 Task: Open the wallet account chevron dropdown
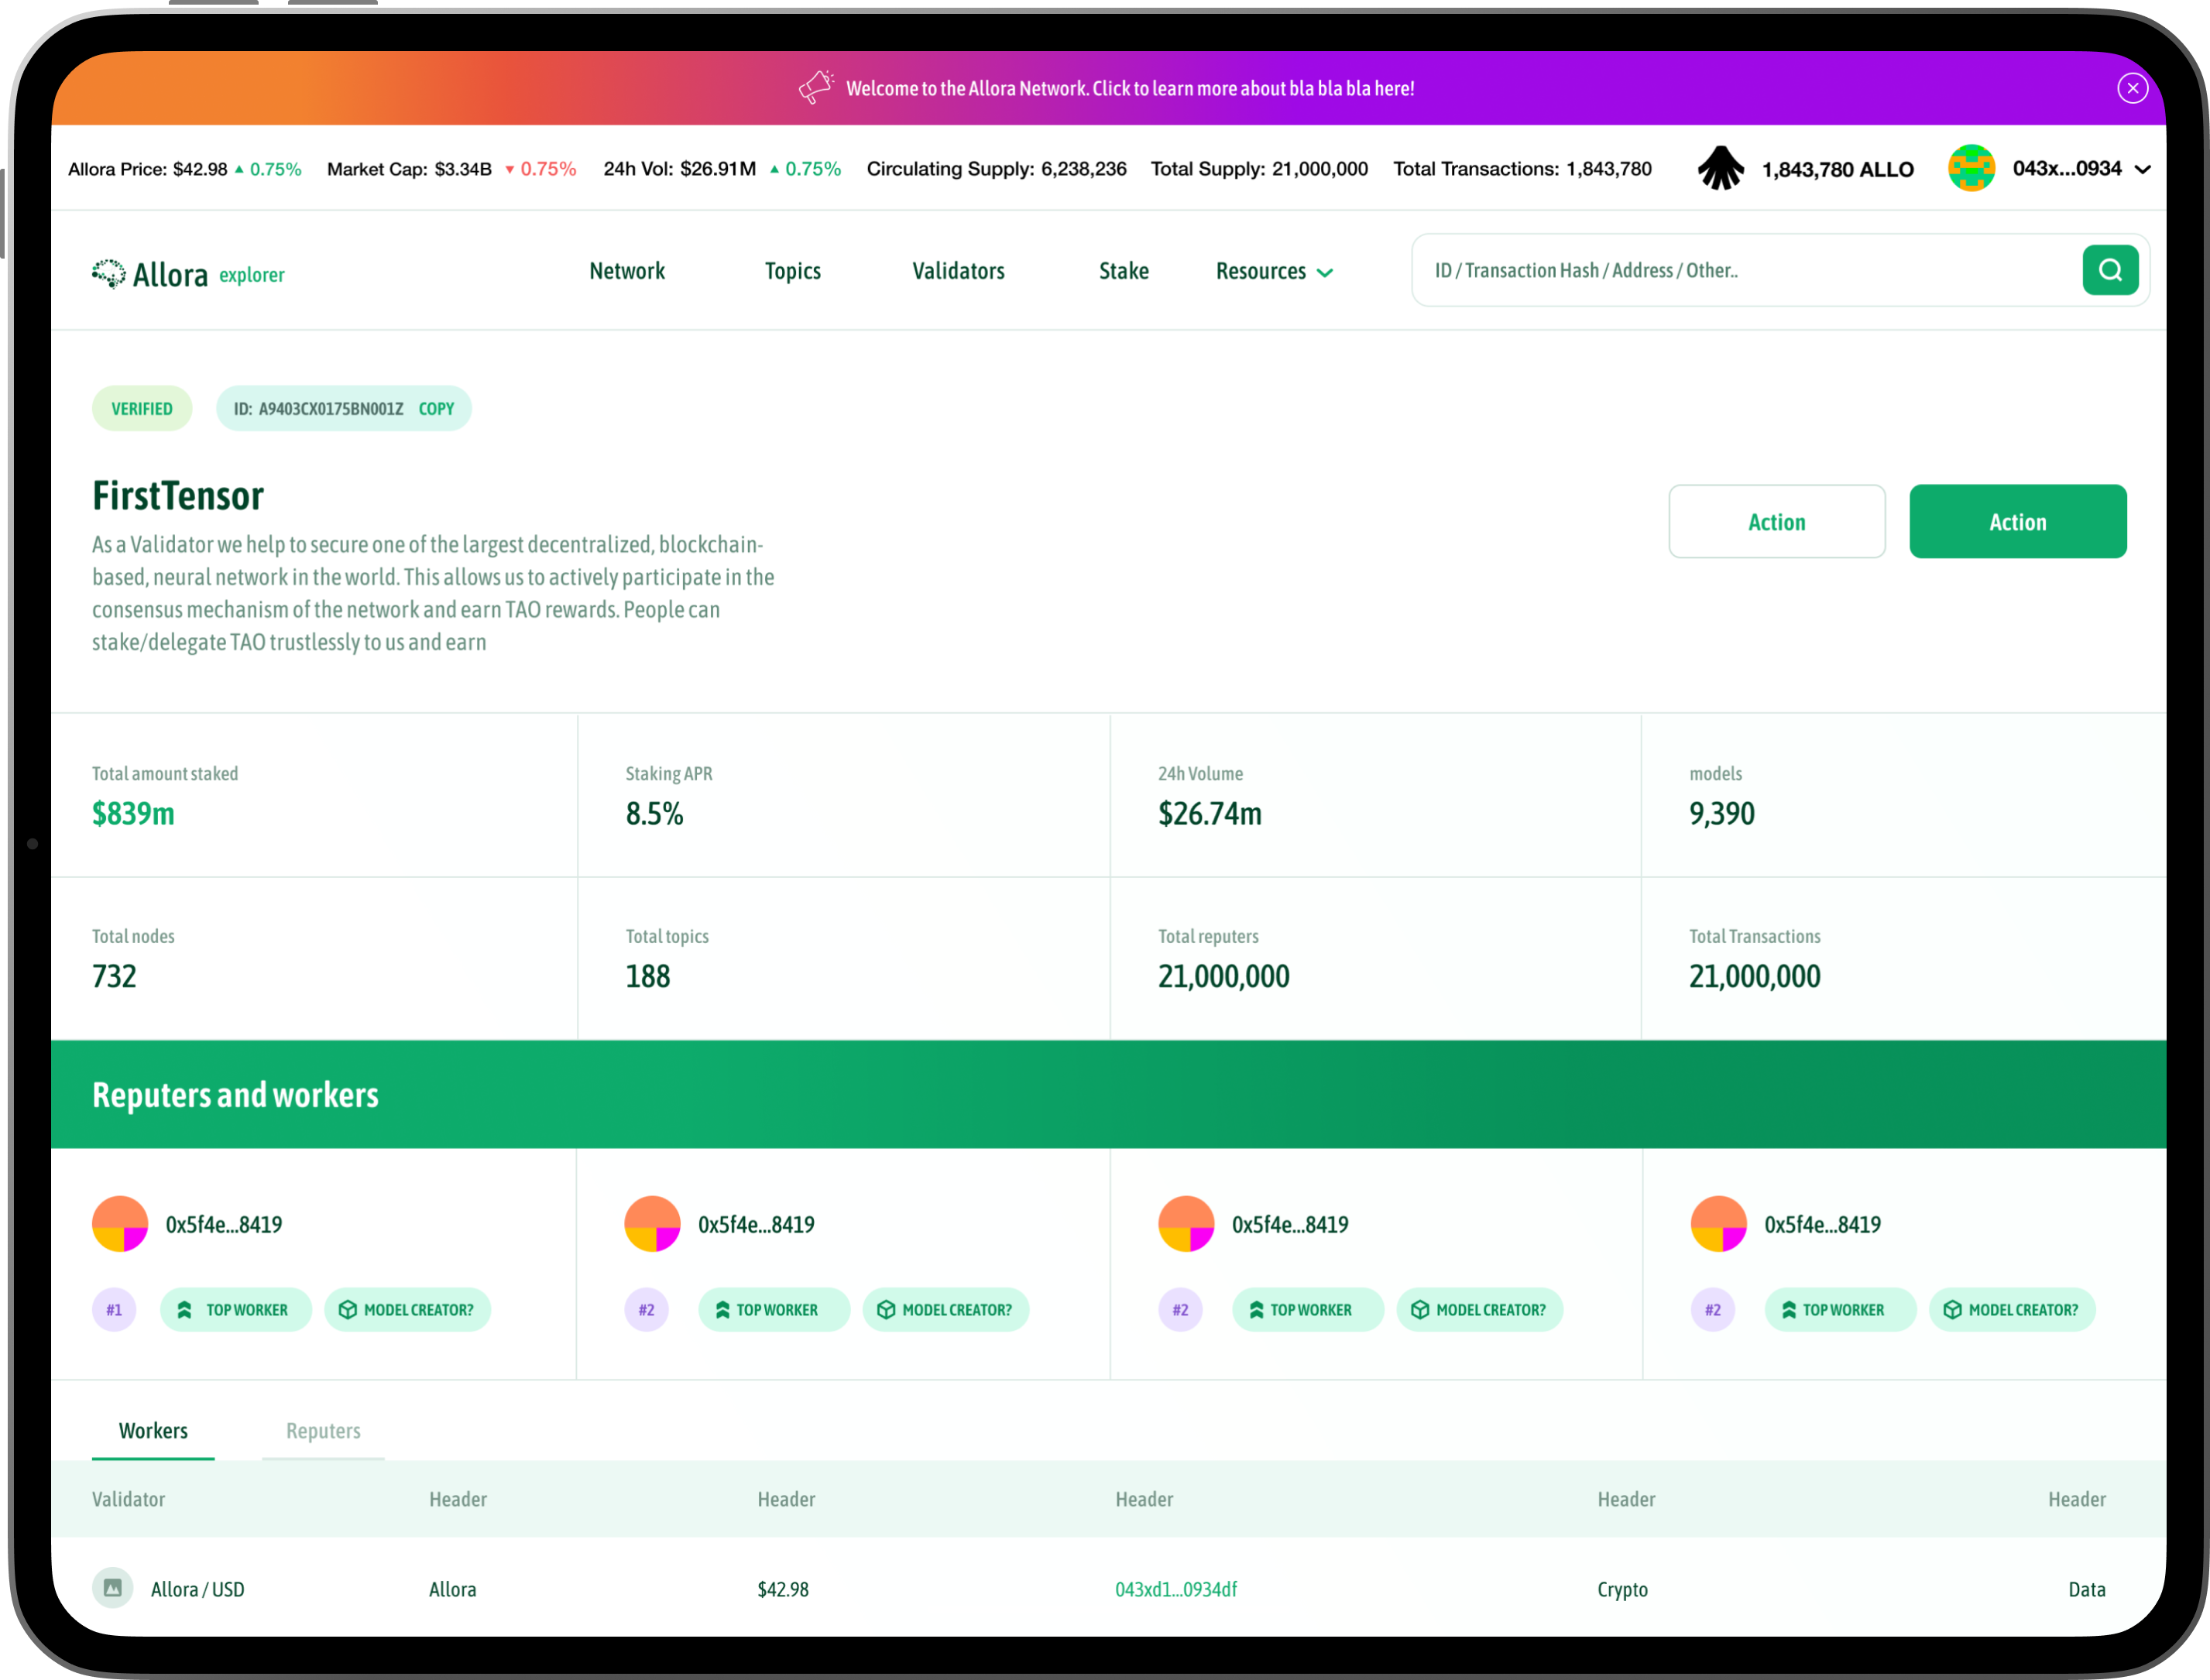tap(2142, 169)
